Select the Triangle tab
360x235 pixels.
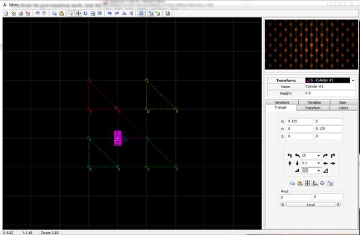[x=281, y=108]
